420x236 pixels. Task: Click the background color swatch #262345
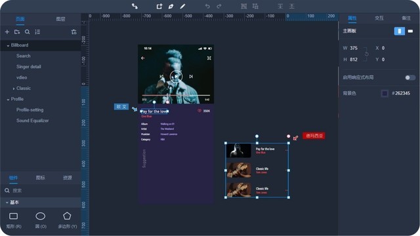point(385,93)
